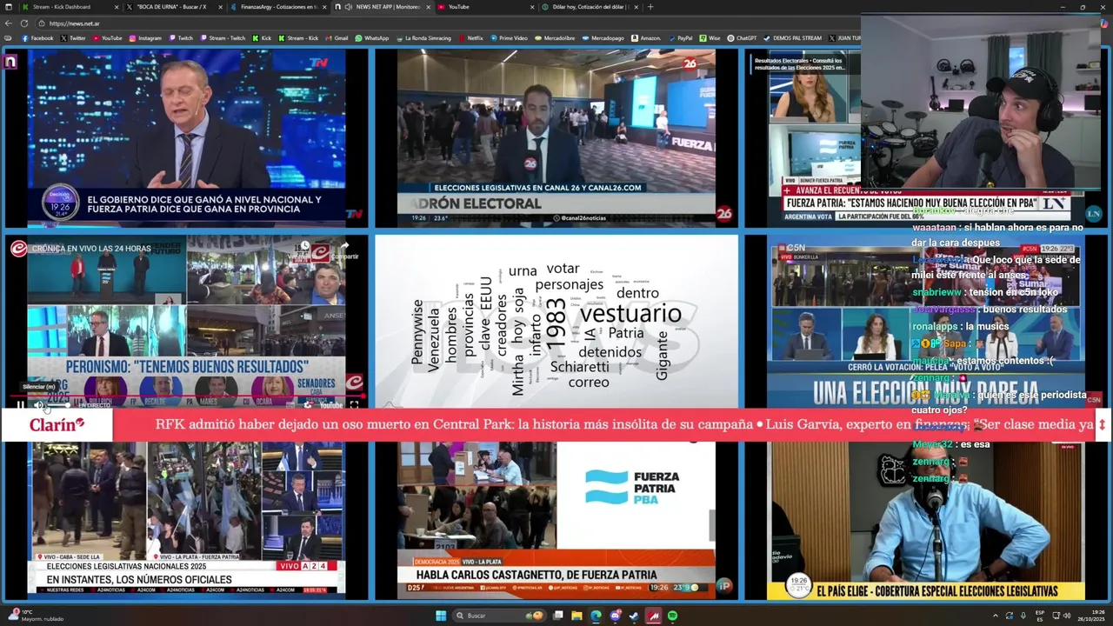Open Spotify from taskbar
The height and width of the screenshot is (626, 1113).
672,616
